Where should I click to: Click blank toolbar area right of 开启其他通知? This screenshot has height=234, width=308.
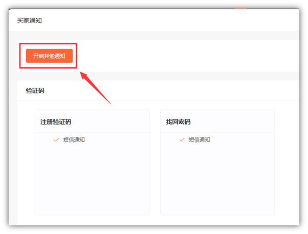click(186, 56)
